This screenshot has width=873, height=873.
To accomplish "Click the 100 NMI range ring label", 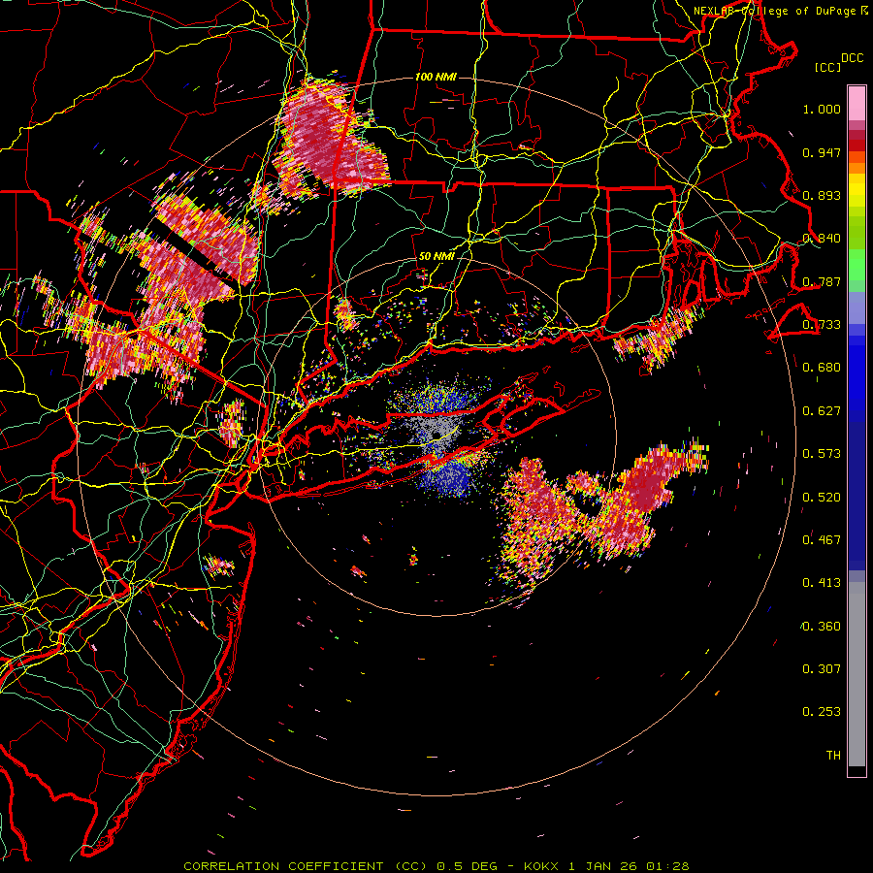I will pyautogui.click(x=435, y=77).
